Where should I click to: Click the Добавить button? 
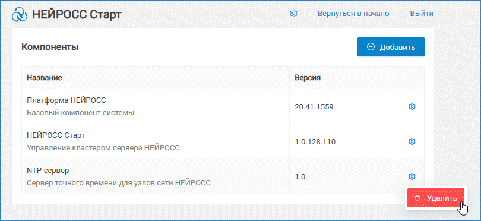(391, 47)
